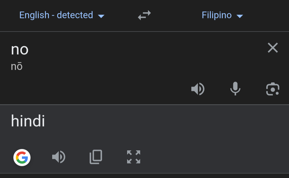Search the translation with Google icon
289x178 pixels.
click(22, 157)
